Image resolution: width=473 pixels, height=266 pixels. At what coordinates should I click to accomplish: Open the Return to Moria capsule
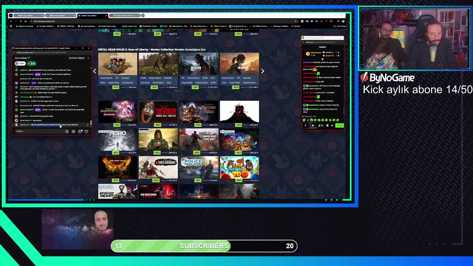pos(199,112)
